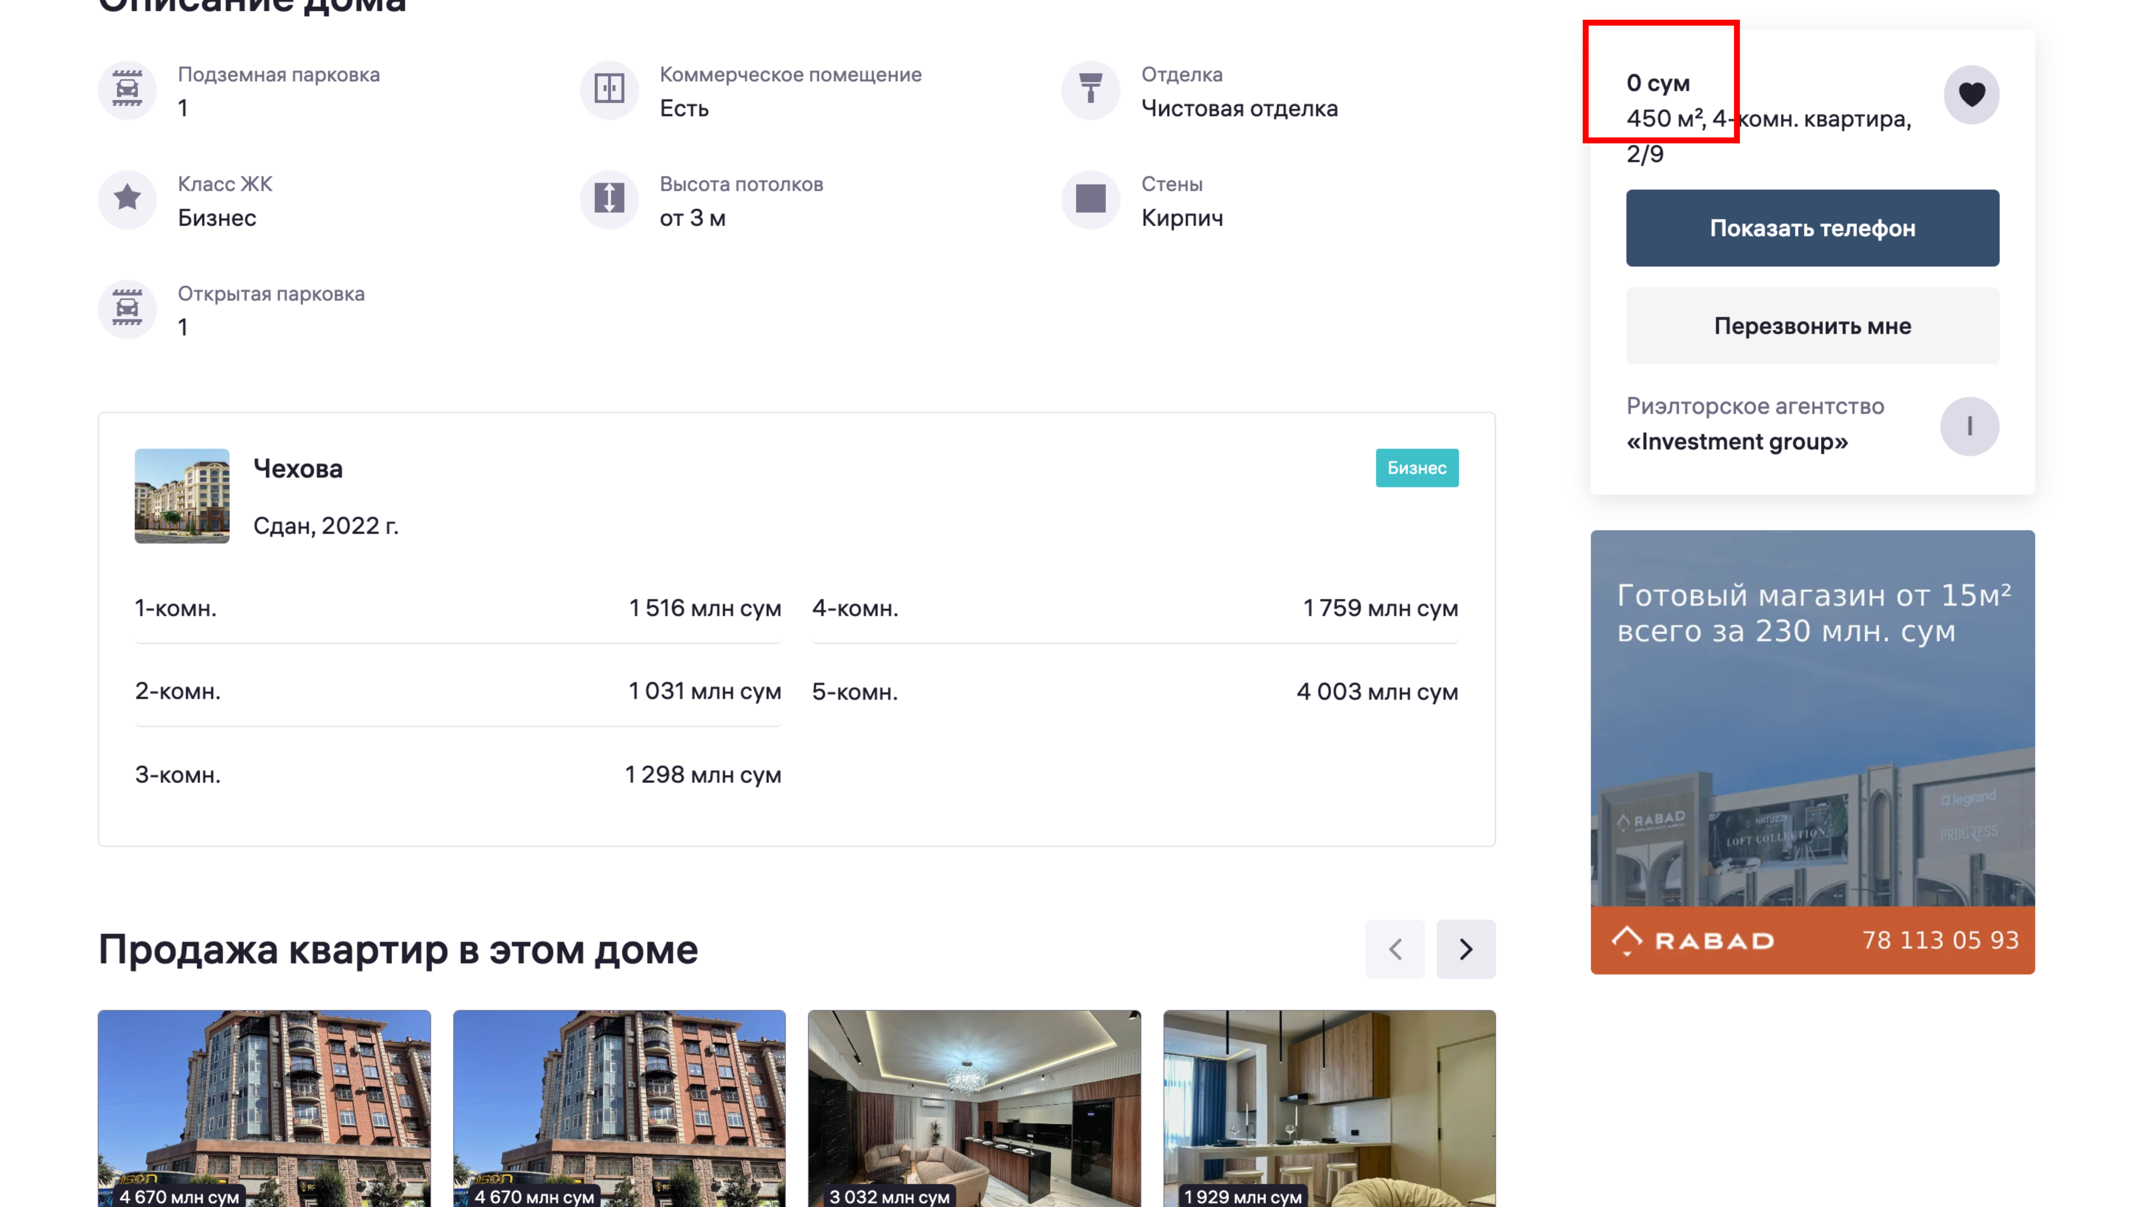Image resolution: width=2133 pixels, height=1207 pixels.
Task: Click the Риэлторское агентство label
Action: pyautogui.click(x=1754, y=406)
